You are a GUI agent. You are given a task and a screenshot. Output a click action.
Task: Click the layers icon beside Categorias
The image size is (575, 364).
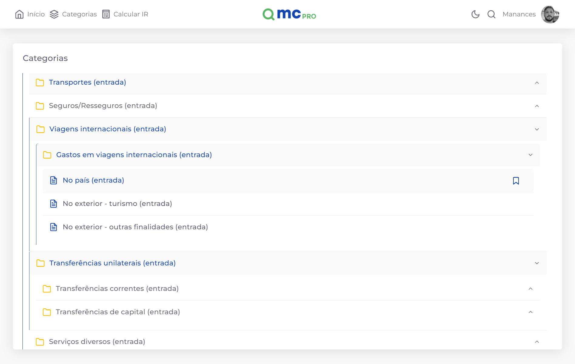[x=54, y=14]
